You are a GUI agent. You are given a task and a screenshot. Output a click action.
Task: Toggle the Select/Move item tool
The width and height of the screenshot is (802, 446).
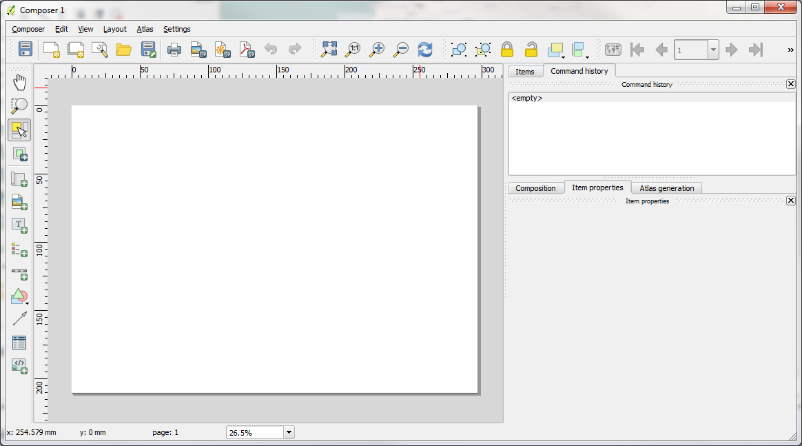[x=19, y=130]
